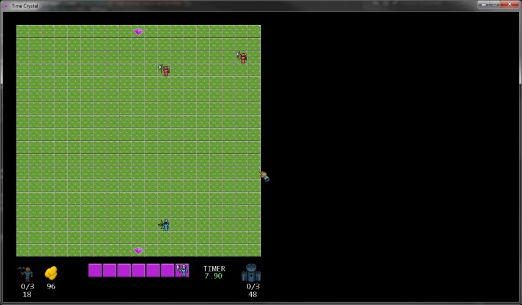Image resolution: width=522 pixels, height=305 pixels.
Task: Select the fifth purple queue slot
Action: pyautogui.click(x=153, y=270)
